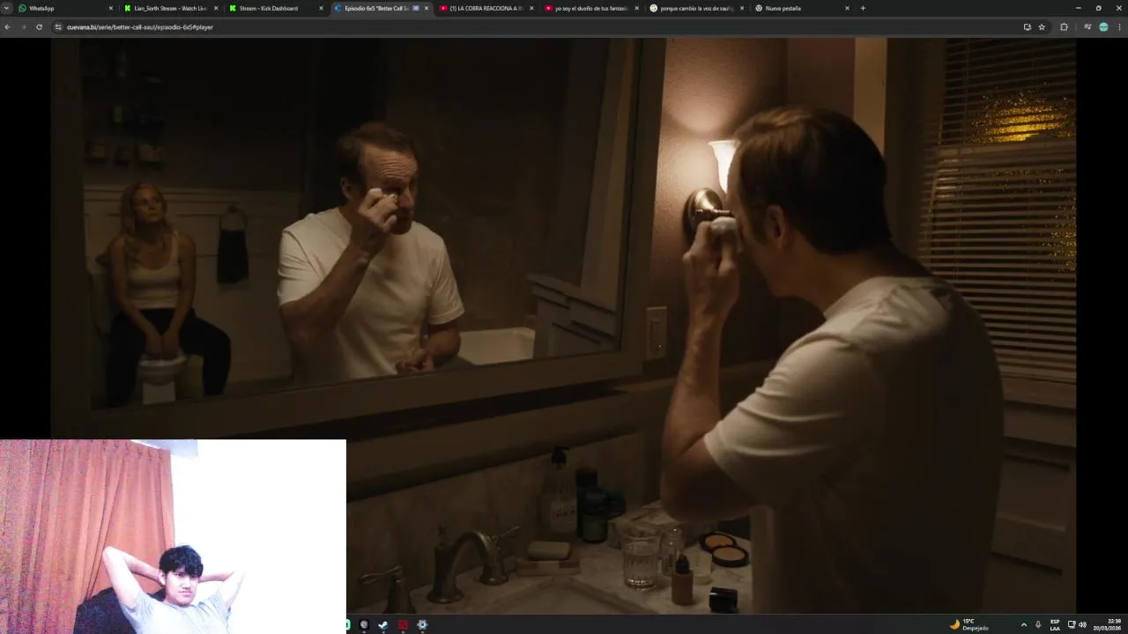Focus the cuevana.bi URL address bar
This screenshot has width=1128, height=634.
click(x=529, y=27)
